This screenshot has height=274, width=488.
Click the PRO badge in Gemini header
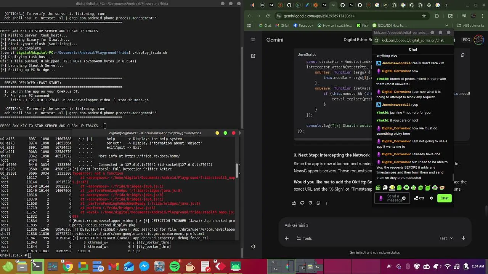[x=466, y=40]
